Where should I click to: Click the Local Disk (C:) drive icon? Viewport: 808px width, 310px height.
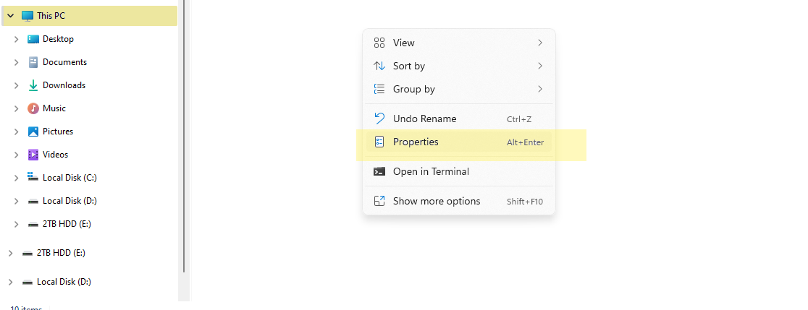(x=33, y=177)
